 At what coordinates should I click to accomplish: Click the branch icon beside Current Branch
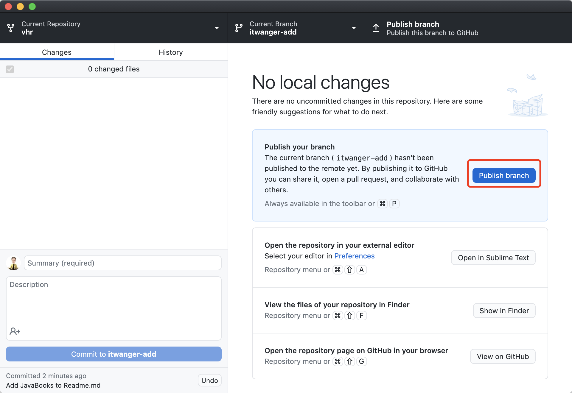(239, 28)
